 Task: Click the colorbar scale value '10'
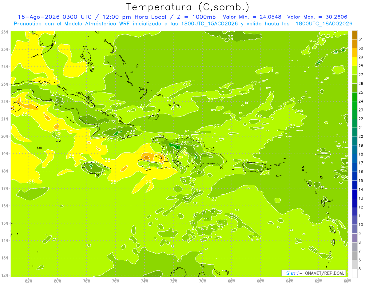(x=361, y=225)
